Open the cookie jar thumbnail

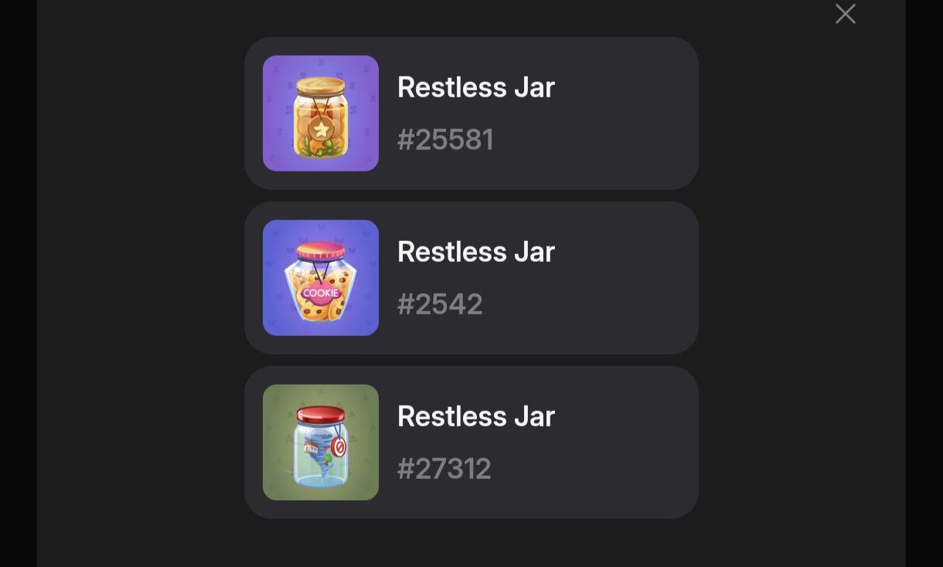pyautogui.click(x=321, y=278)
